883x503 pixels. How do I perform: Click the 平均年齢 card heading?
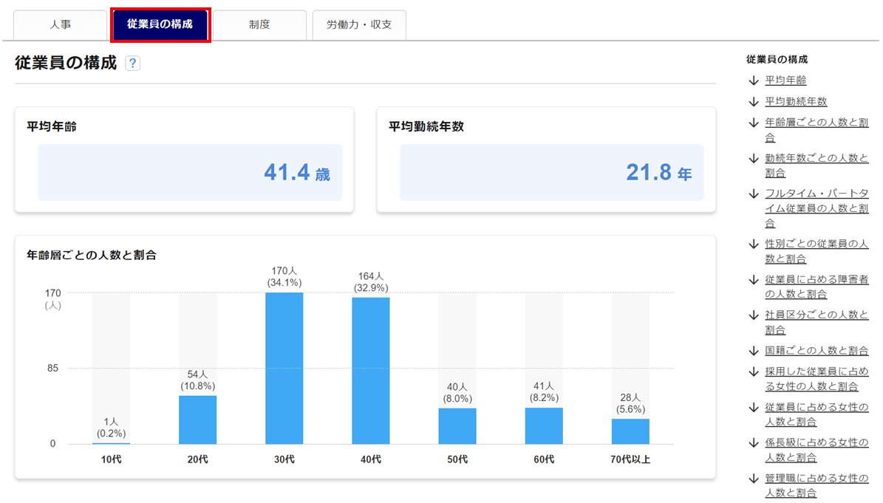pos(52,126)
